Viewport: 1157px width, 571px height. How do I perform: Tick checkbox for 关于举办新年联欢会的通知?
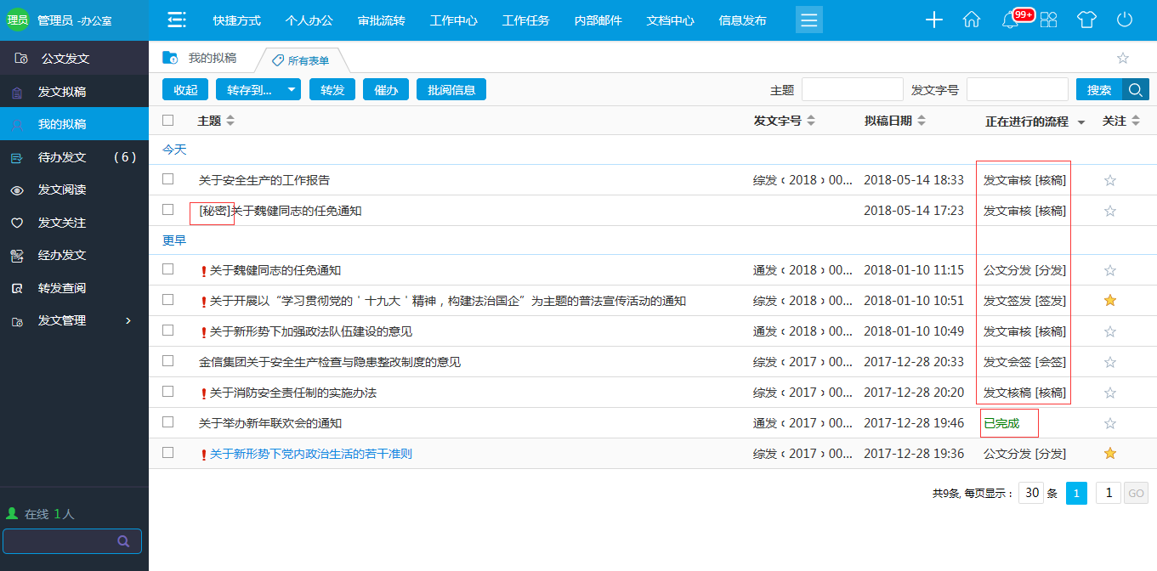168,422
